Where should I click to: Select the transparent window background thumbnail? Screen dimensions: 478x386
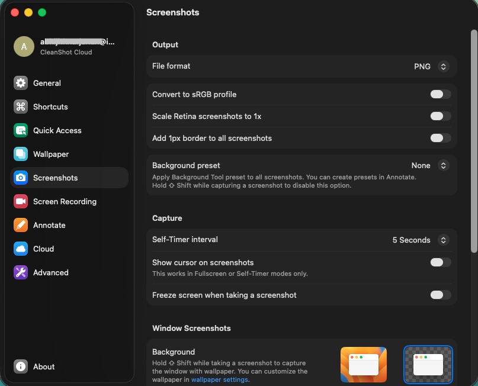428,365
